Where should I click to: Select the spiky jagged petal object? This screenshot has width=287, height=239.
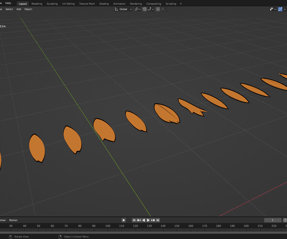point(192,108)
